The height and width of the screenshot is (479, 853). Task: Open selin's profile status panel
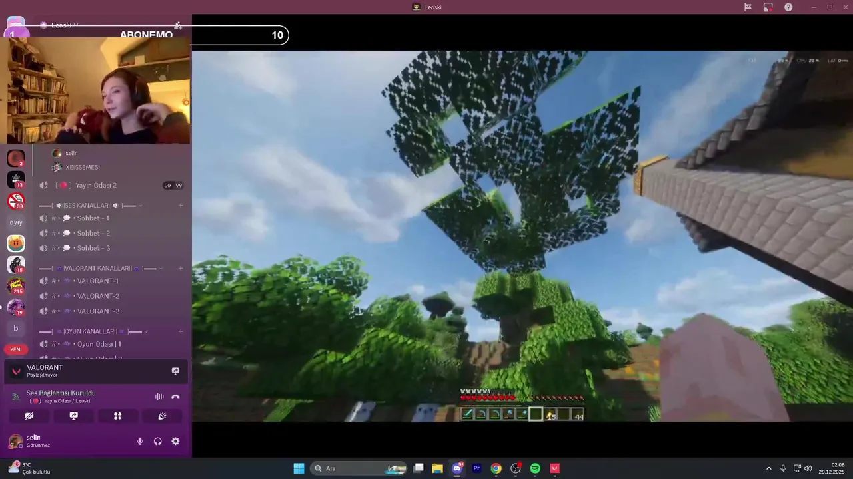pos(30,441)
